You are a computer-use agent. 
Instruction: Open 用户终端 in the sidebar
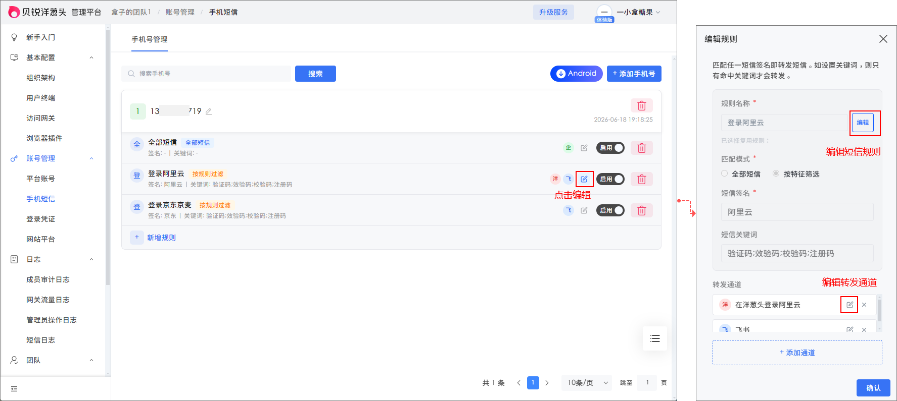pyautogui.click(x=41, y=98)
